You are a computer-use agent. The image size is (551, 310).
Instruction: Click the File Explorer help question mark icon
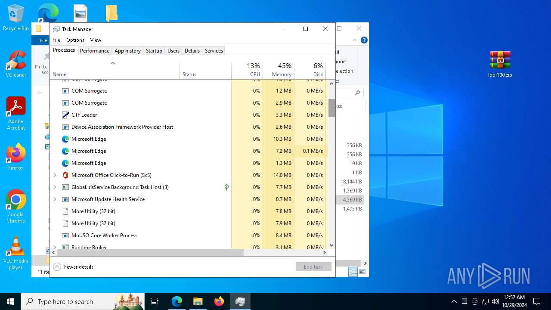click(x=364, y=40)
